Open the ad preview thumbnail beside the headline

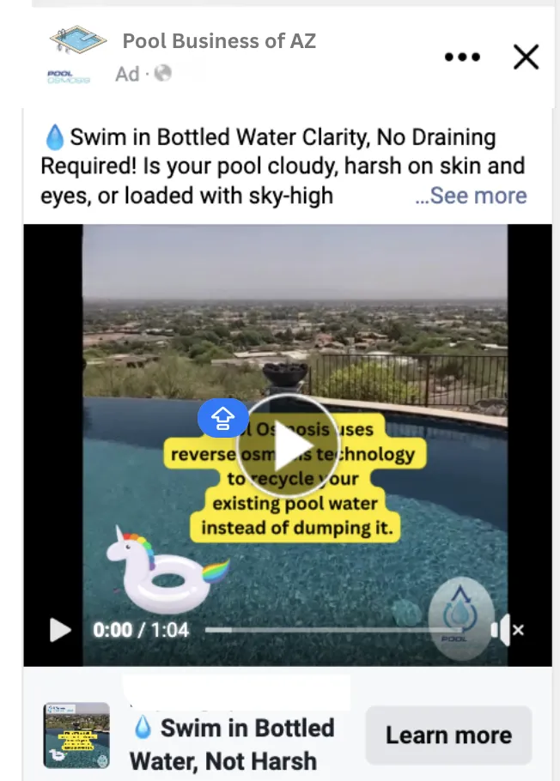point(76,736)
